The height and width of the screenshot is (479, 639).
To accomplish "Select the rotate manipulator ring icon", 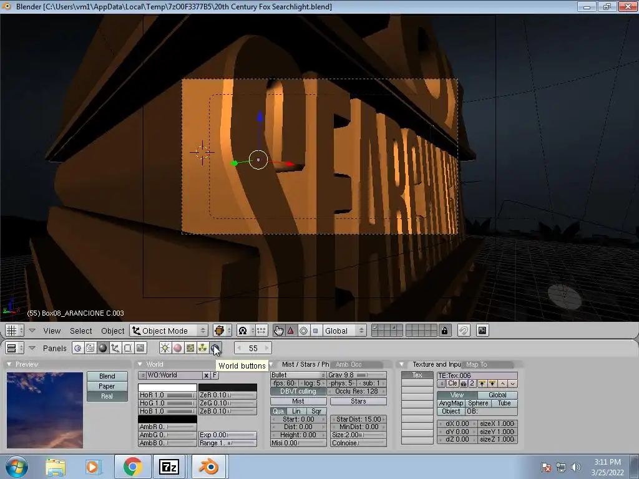I will tap(303, 331).
